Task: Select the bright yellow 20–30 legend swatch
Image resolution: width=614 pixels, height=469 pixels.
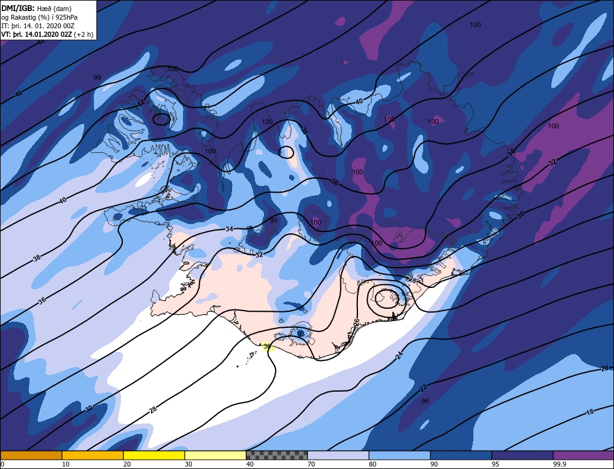Action: point(154,455)
